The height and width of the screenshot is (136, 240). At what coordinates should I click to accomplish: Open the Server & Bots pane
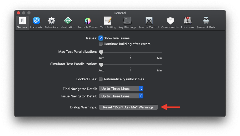(x=206, y=23)
